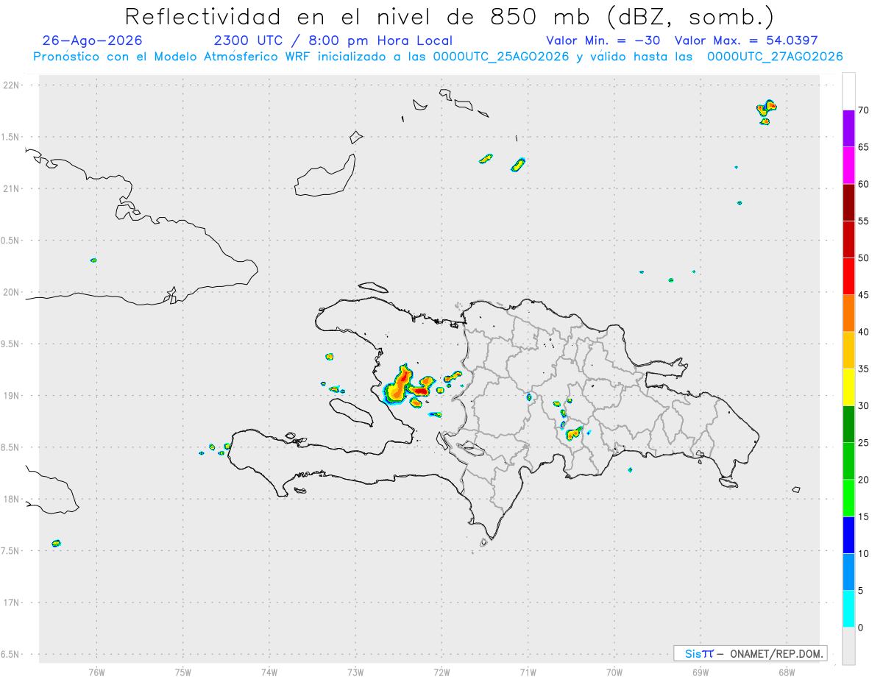Click the '68W' longitude tick label
The image size is (883, 682).
point(787,672)
